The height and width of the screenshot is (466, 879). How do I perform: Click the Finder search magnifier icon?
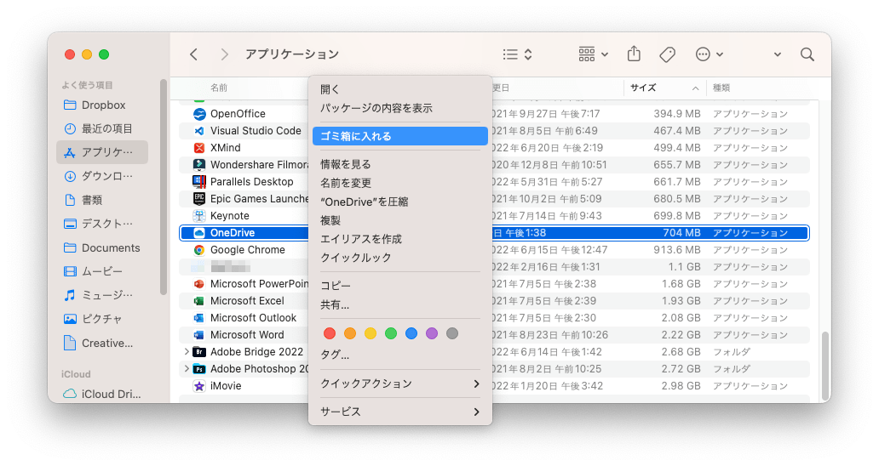807,54
